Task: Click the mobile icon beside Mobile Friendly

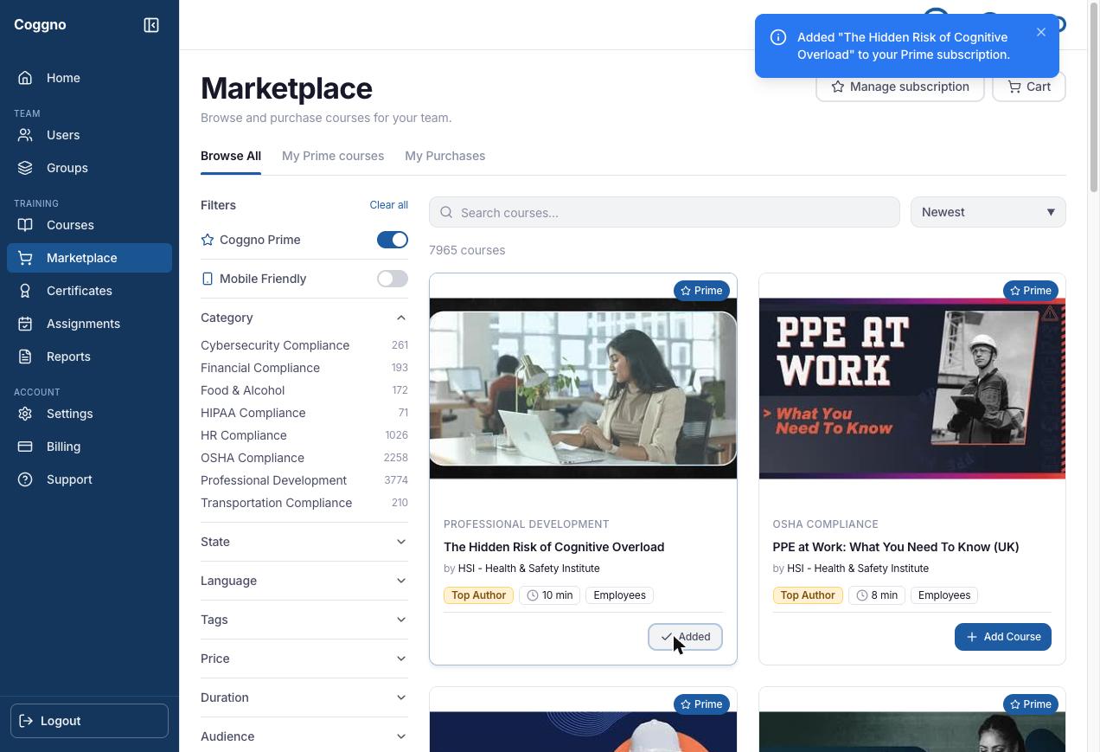Action: [x=208, y=279]
